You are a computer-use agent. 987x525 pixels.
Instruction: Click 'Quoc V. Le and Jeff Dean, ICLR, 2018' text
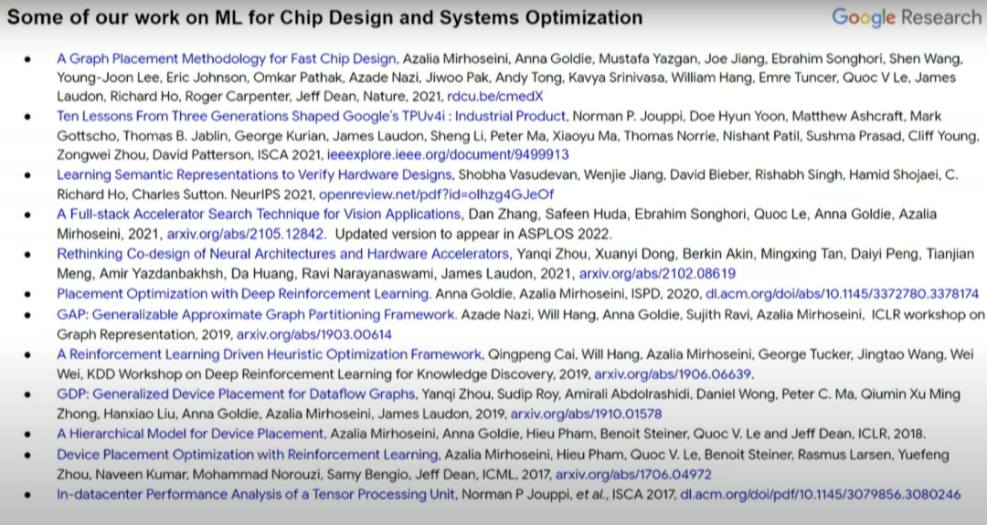coord(810,434)
